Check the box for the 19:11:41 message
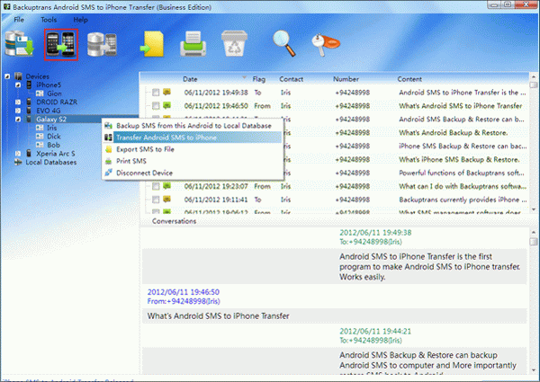540x382 pixels. tap(156, 200)
